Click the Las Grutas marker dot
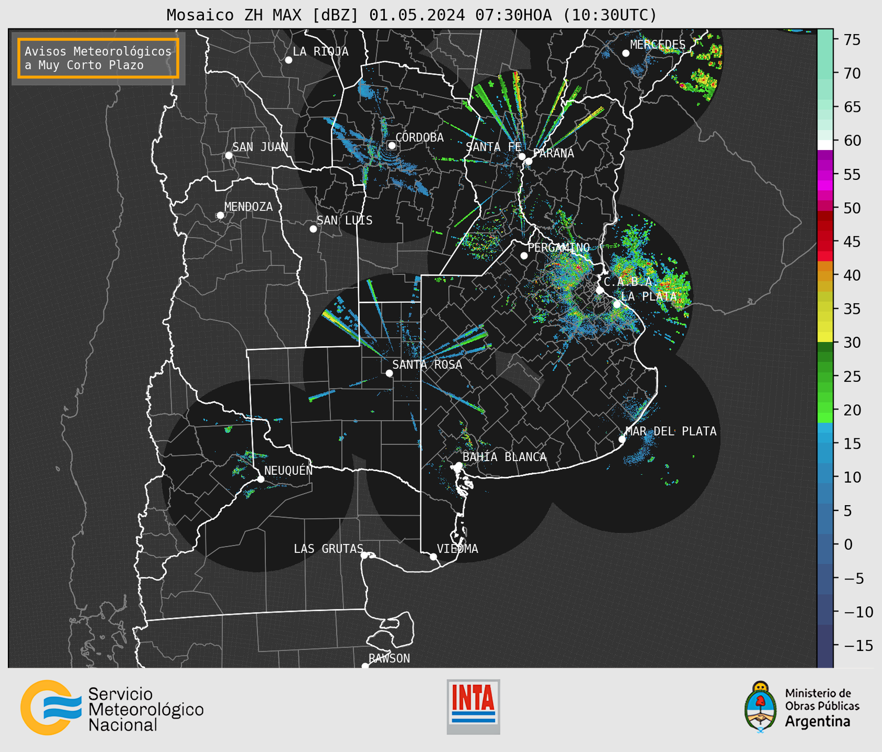This screenshot has height=752, width=882. [364, 555]
